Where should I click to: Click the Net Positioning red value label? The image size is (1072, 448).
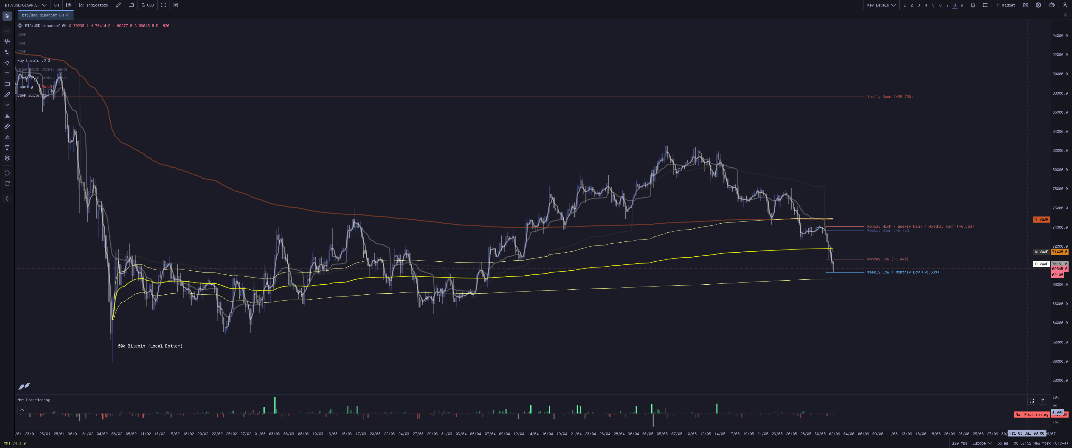(1031, 415)
